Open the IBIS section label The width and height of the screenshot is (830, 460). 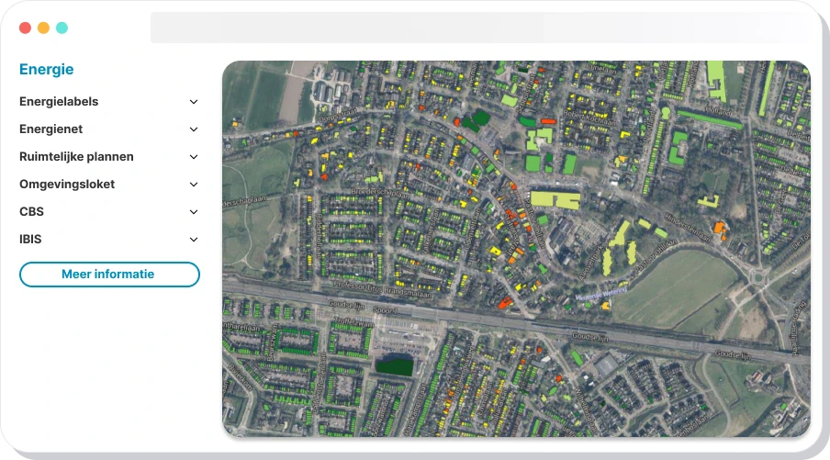30,240
